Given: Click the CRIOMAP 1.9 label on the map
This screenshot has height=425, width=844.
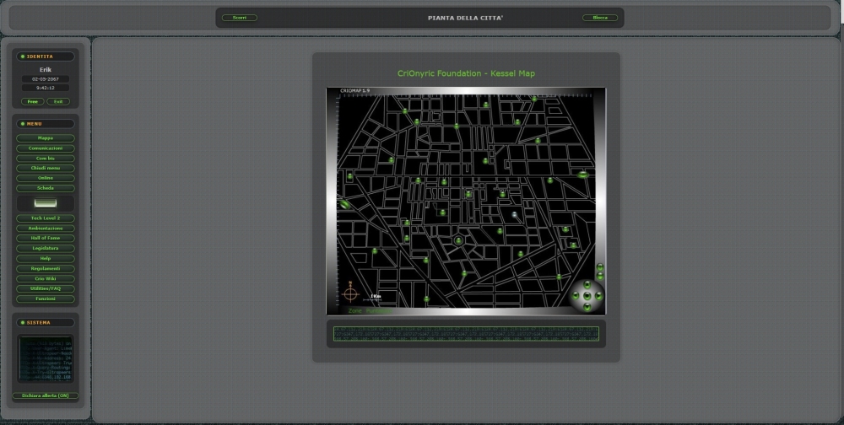Looking at the screenshot, I should coord(355,91).
